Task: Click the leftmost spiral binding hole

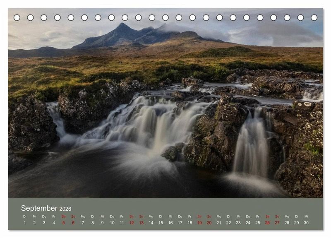Action: (17, 17)
